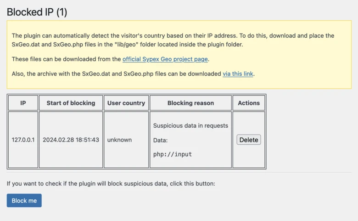This screenshot has width=358, height=221.
Task: Select the 2024.02.28 18:51:43 timestamp cell
Action: pyautogui.click(x=71, y=140)
